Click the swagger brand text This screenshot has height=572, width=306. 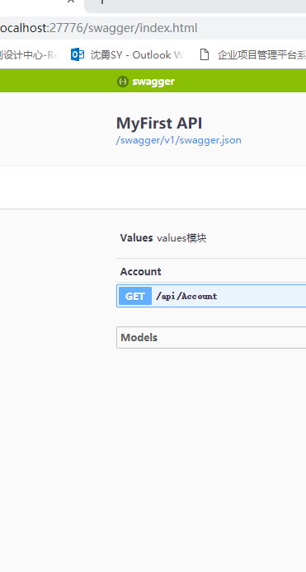click(x=153, y=82)
